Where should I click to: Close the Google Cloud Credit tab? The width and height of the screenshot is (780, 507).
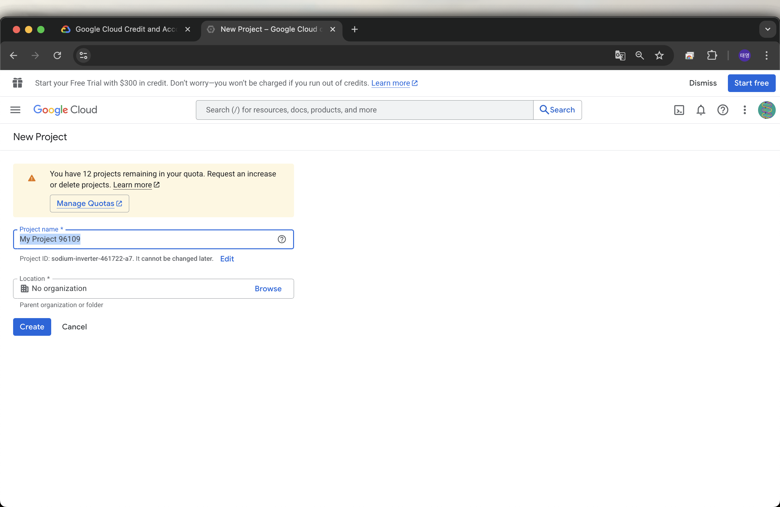187,29
